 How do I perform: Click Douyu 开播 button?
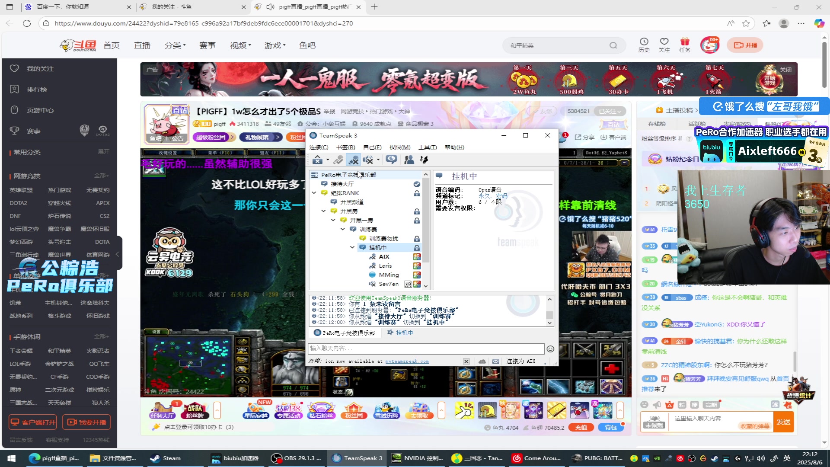click(x=745, y=45)
